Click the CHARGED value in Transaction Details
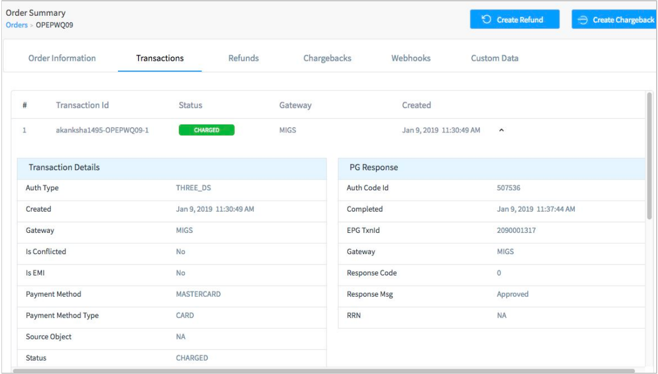658x374 pixels. pyautogui.click(x=192, y=358)
